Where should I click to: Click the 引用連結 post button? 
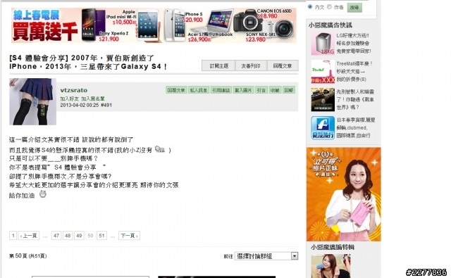(221, 90)
